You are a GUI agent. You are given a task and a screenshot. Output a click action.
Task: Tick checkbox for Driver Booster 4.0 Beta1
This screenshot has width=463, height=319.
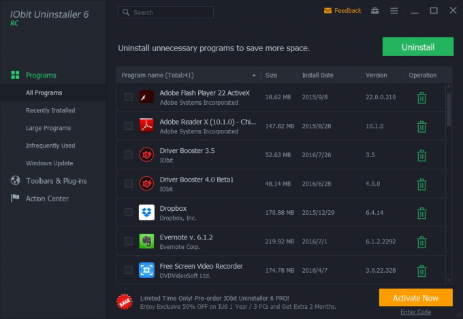click(129, 184)
